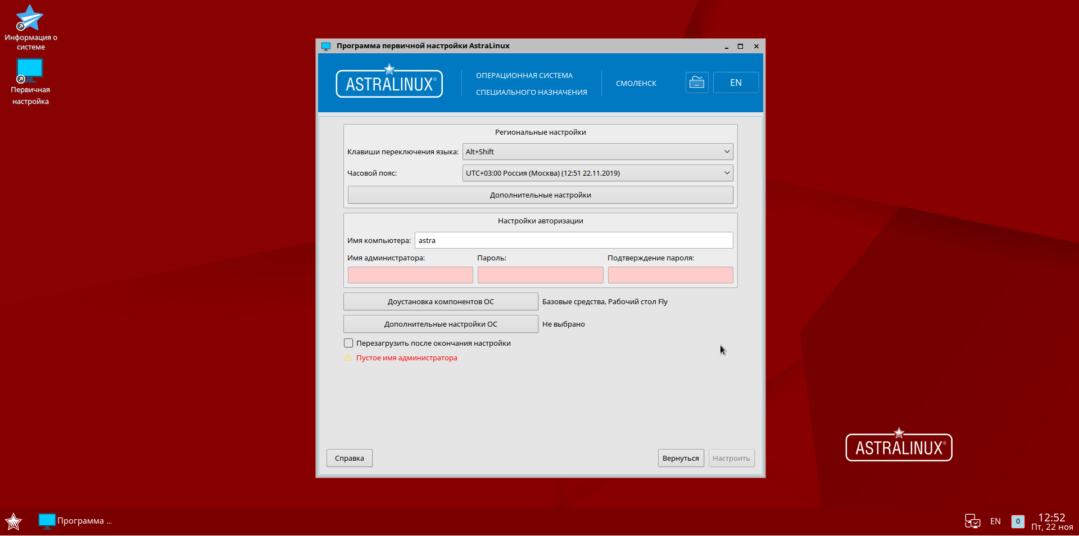Image resolution: width=1079 pixels, height=536 pixels.
Task: Click the Программа taskbar window item
Action: 75,521
